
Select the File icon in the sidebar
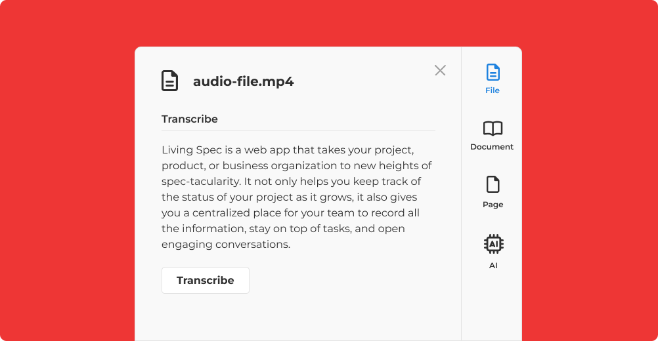(493, 72)
